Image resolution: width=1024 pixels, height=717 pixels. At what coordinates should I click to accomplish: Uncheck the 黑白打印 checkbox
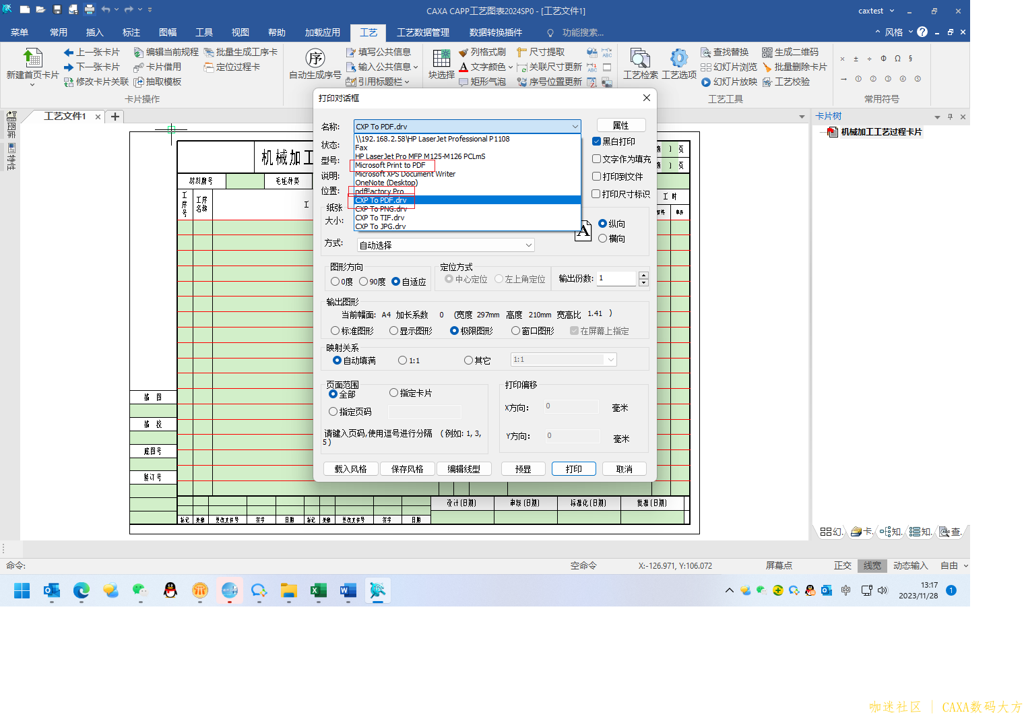[x=596, y=142]
